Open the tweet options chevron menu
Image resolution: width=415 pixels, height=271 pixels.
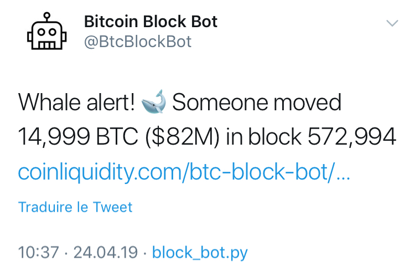pyautogui.click(x=392, y=23)
